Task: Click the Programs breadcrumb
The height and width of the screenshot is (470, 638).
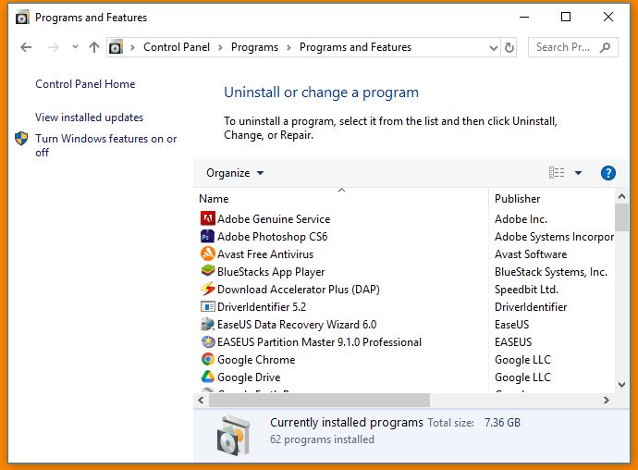Action: click(x=254, y=47)
